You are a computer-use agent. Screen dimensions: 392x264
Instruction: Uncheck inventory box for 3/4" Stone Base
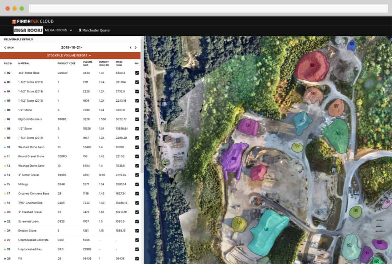[x=137, y=73]
